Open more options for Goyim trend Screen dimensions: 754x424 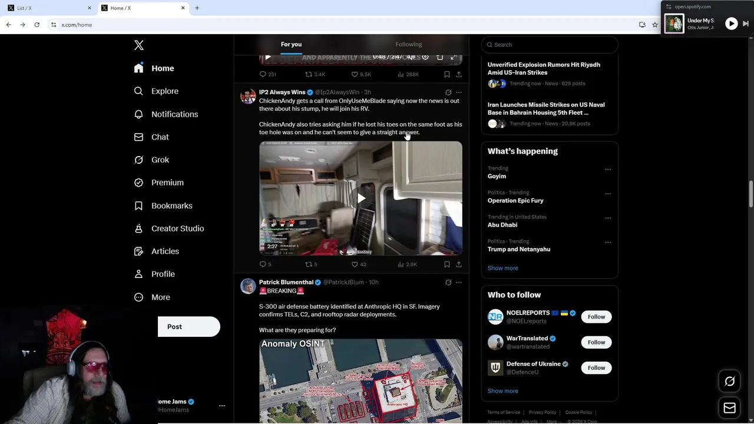[608, 170]
